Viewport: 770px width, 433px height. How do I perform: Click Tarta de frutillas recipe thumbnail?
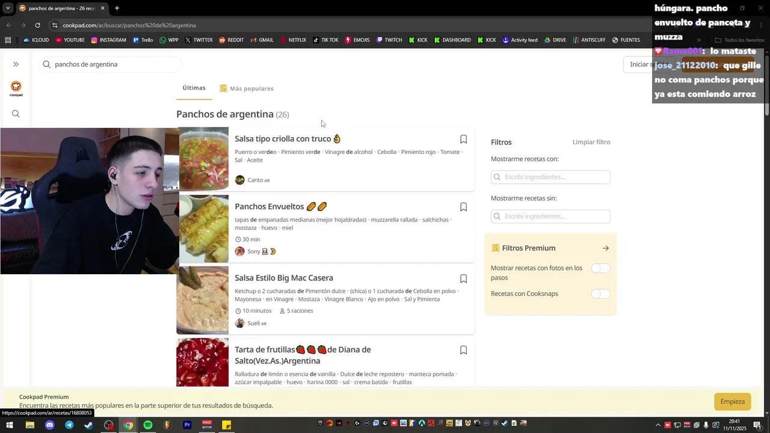[x=202, y=362]
